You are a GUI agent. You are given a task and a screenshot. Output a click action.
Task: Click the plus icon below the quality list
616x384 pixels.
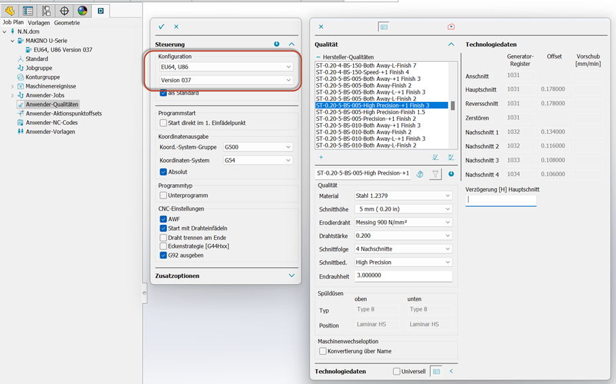pyautogui.click(x=321, y=157)
